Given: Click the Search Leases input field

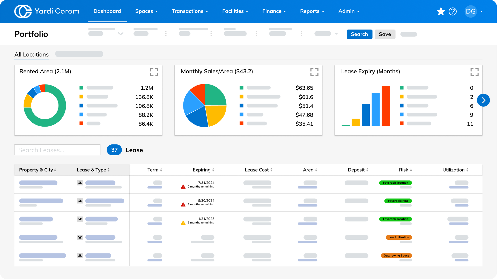Looking at the screenshot, I should pos(57,150).
